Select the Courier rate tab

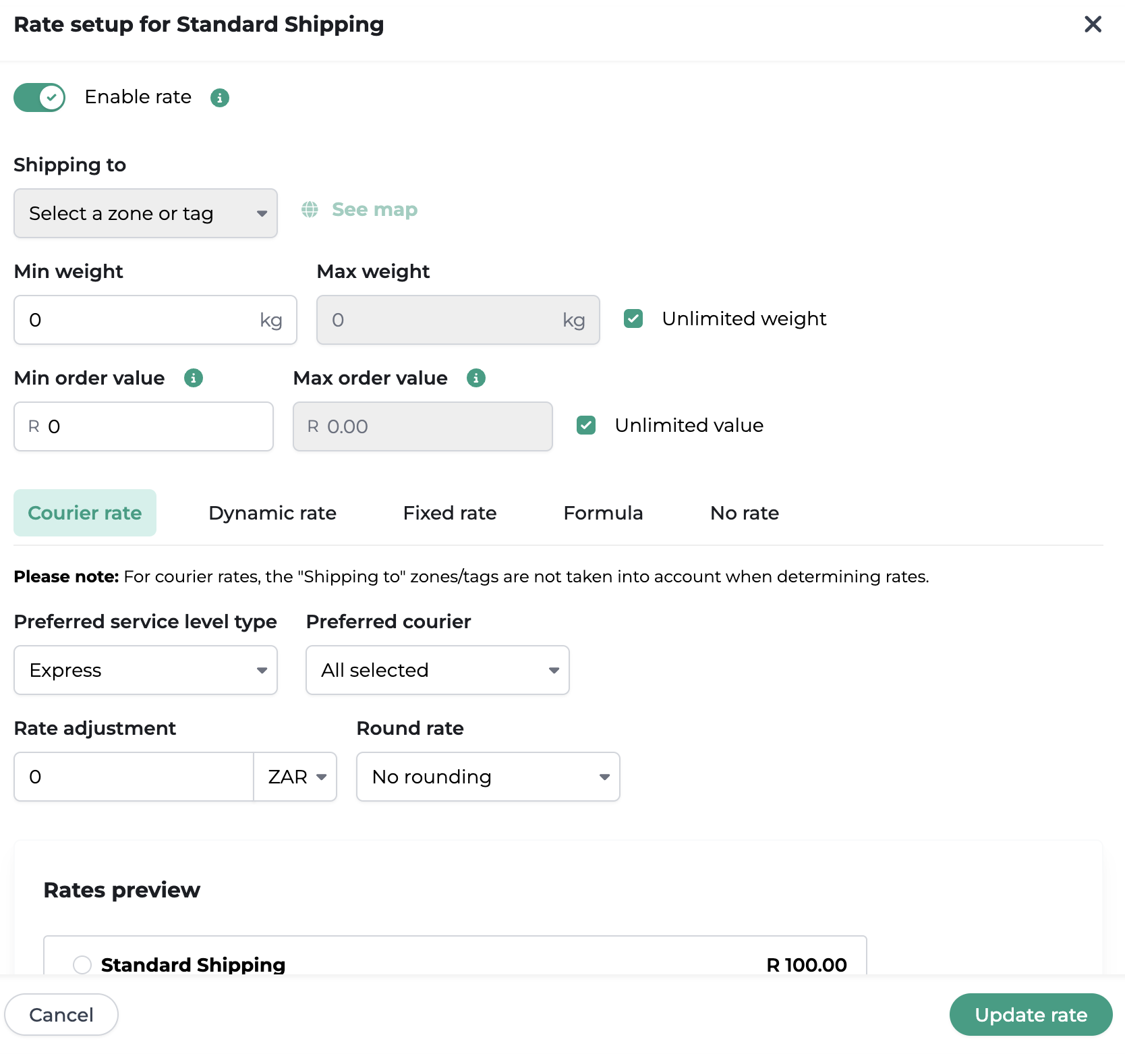tap(85, 513)
